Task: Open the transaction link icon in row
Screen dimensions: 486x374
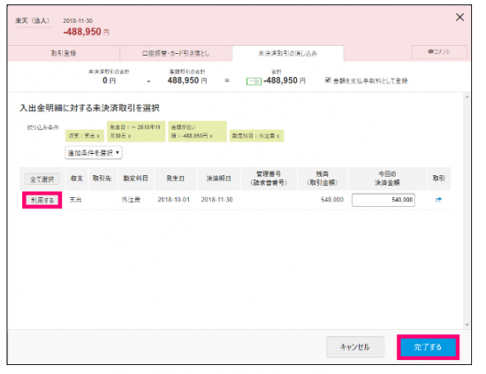Action: pyautogui.click(x=438, y=200)
